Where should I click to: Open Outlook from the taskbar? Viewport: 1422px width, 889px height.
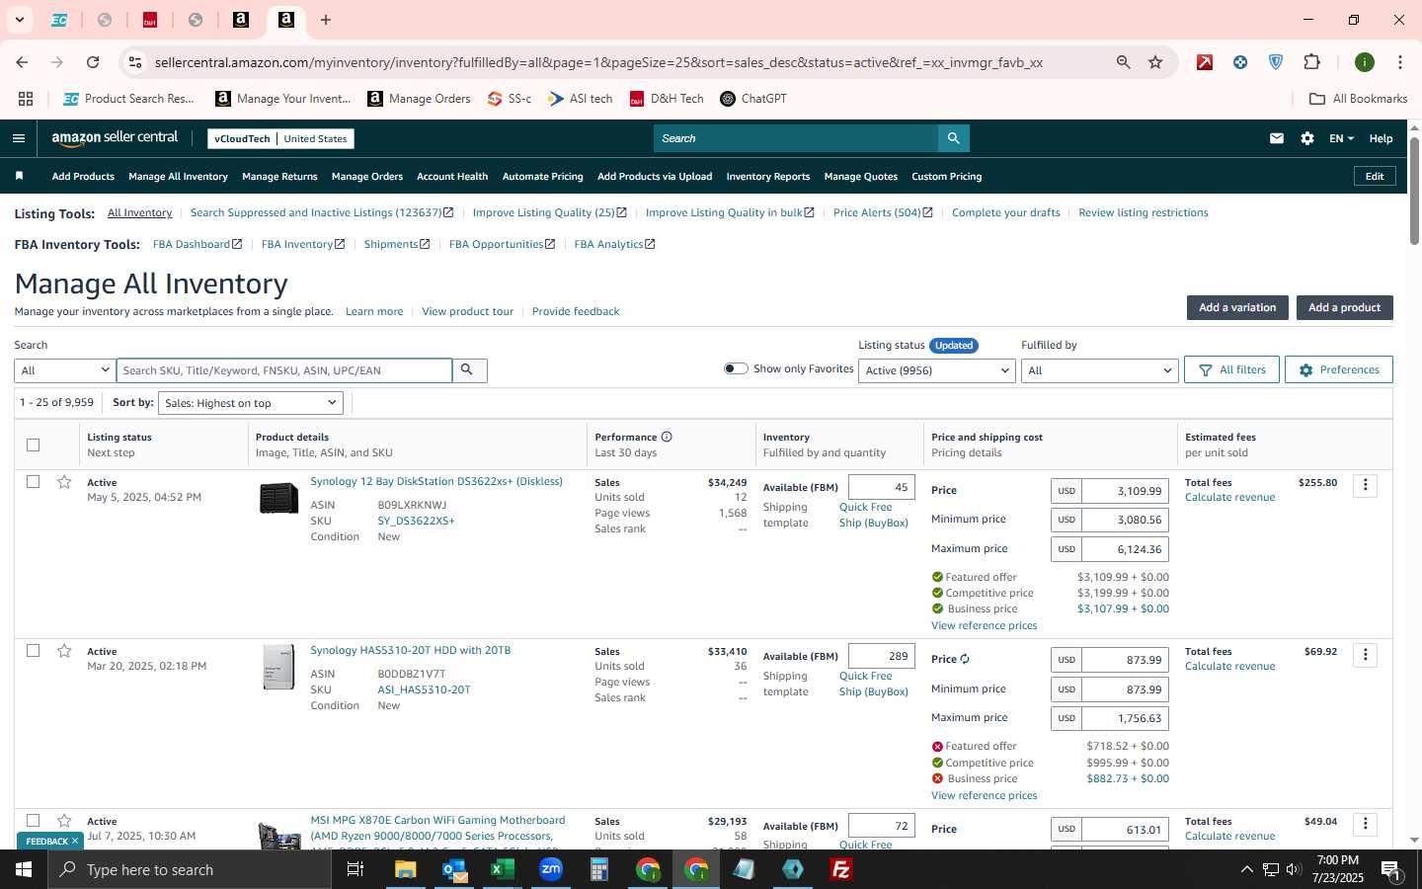[x=454, y=869]
